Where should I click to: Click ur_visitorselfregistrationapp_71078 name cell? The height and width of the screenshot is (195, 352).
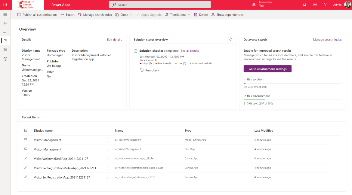(135, 177)
